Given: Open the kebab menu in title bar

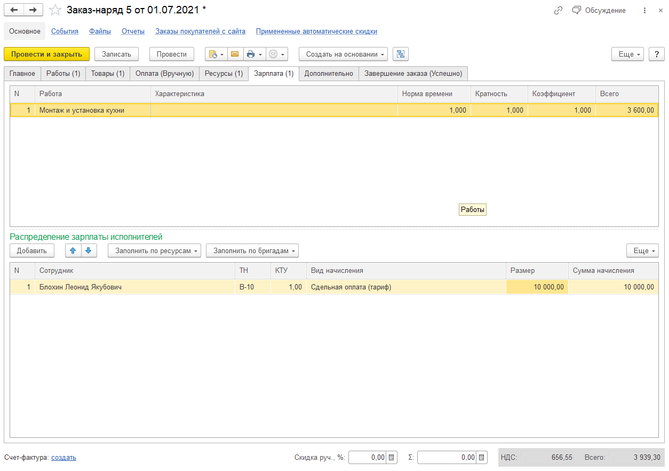Looking at the screenshot, I should tap(645, 10).
